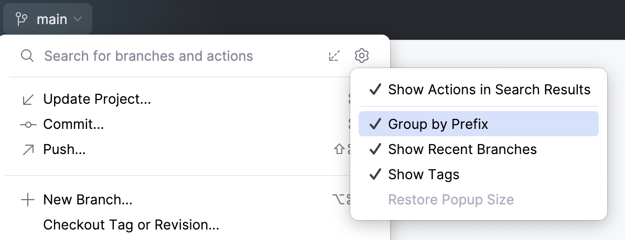Type in the branches search field
Viewport: 625px width, 240px height.
pos(157,56)
